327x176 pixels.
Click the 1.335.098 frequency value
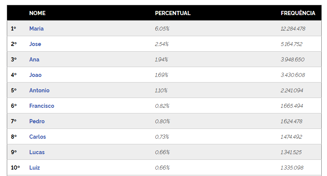pos(292,168)
